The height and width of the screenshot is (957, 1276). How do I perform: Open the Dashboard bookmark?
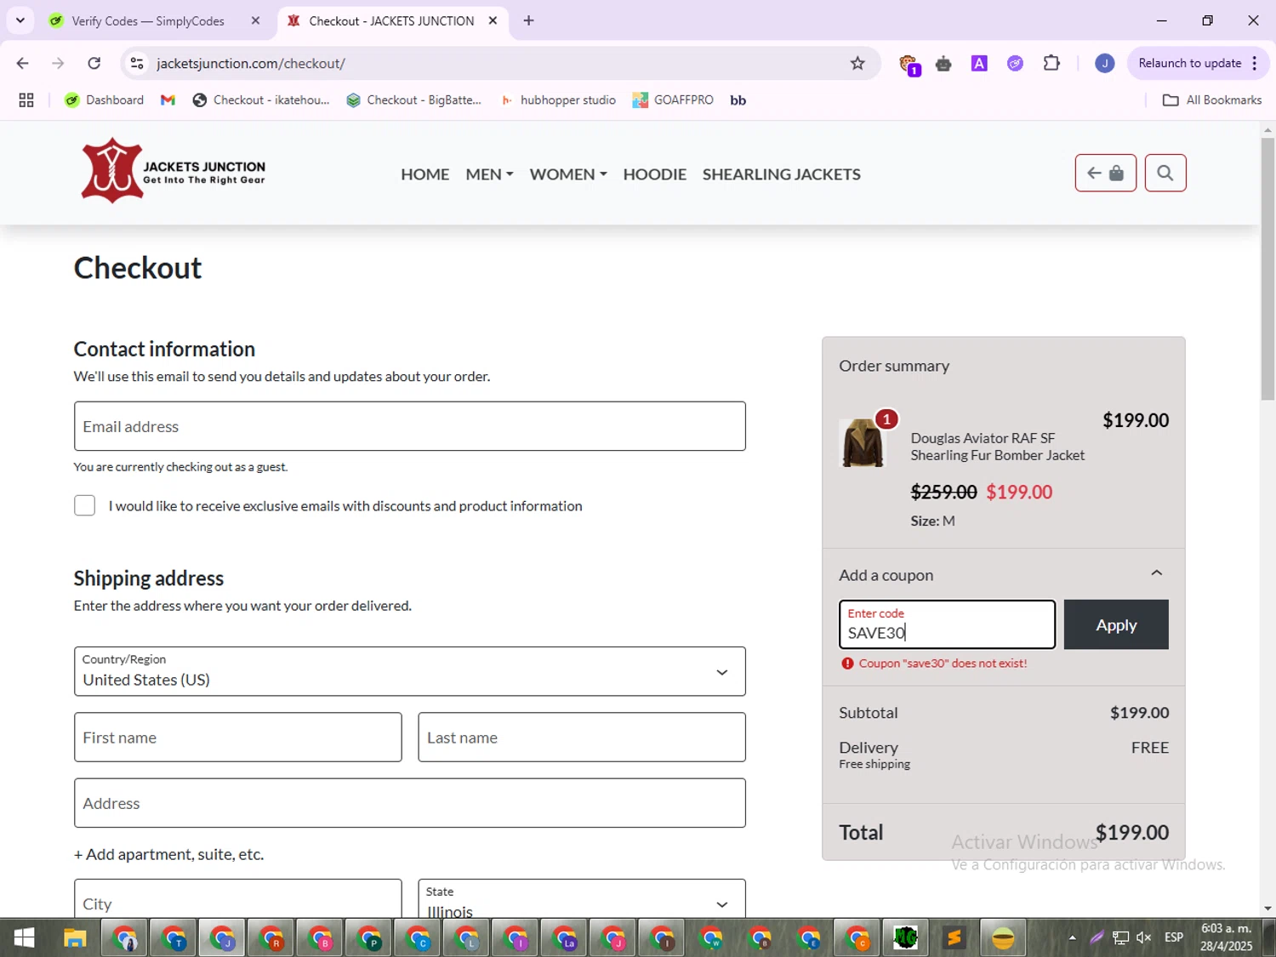(104, 100)
